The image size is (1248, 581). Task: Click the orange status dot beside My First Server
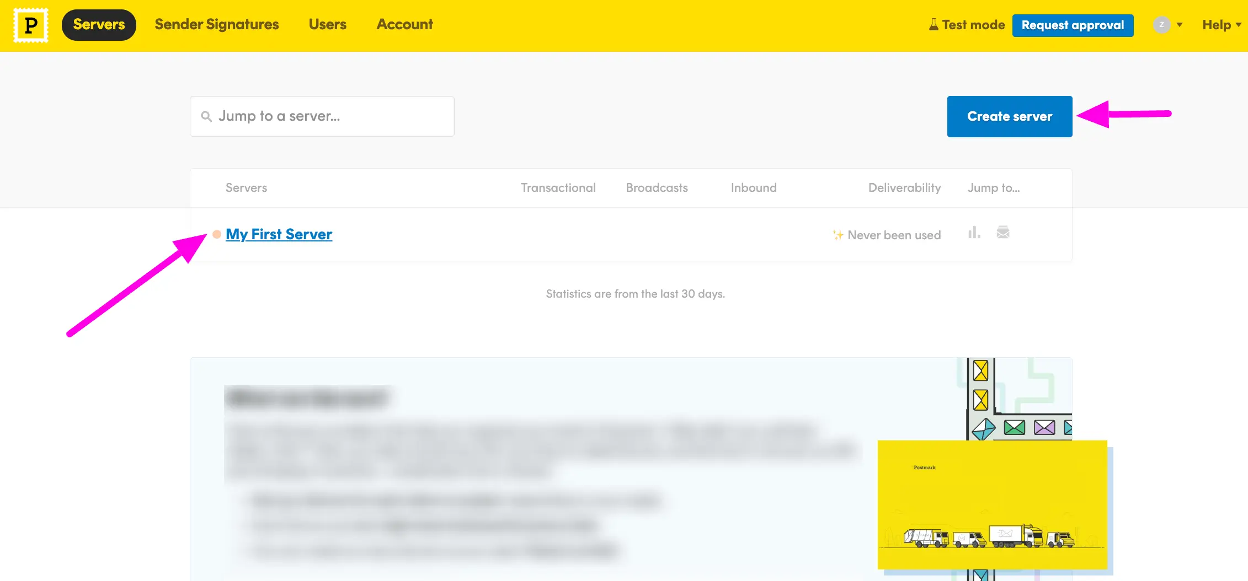pos(217,234)
